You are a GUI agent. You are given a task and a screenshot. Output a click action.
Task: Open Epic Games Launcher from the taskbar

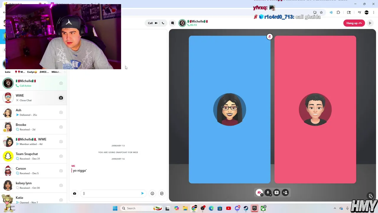[x=254, y=208]
